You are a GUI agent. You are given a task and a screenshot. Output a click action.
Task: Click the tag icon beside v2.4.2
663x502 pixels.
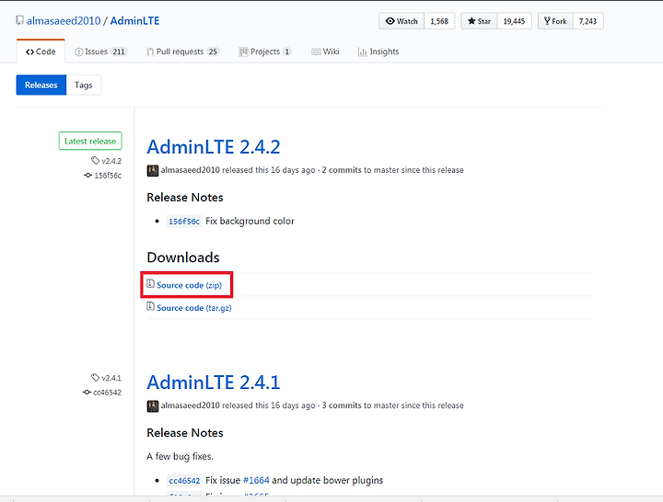click(x=95, y=160)
